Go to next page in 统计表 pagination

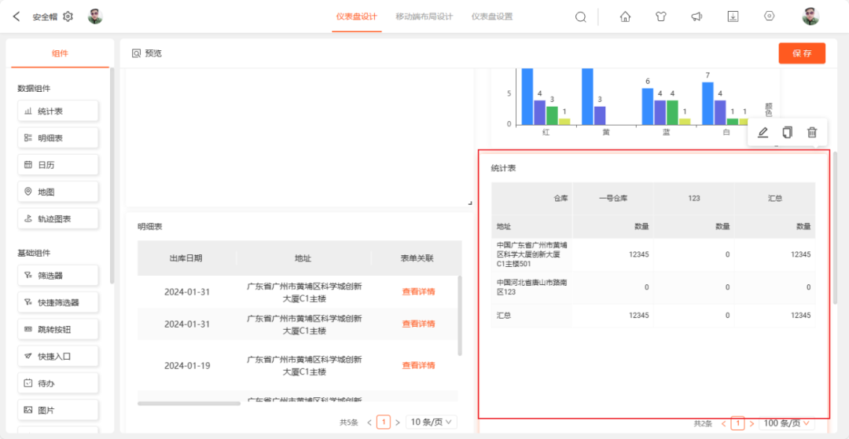point(751,423)
